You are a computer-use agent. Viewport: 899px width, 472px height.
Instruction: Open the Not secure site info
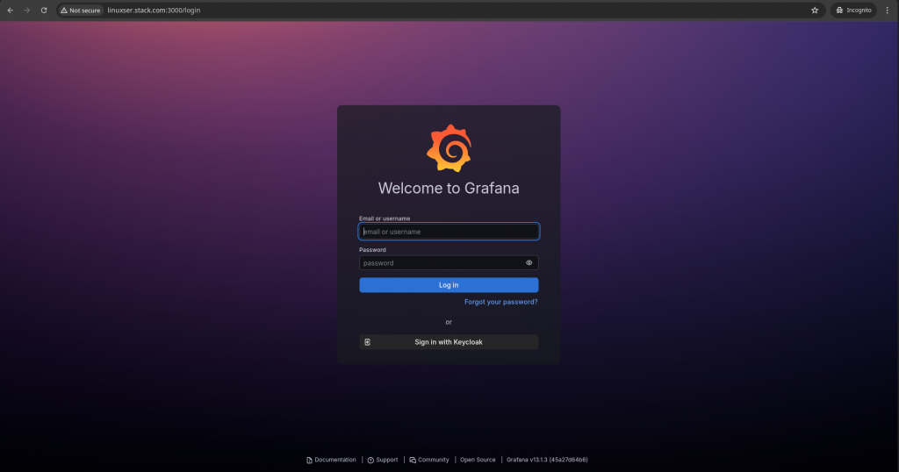tap(80, 11)
